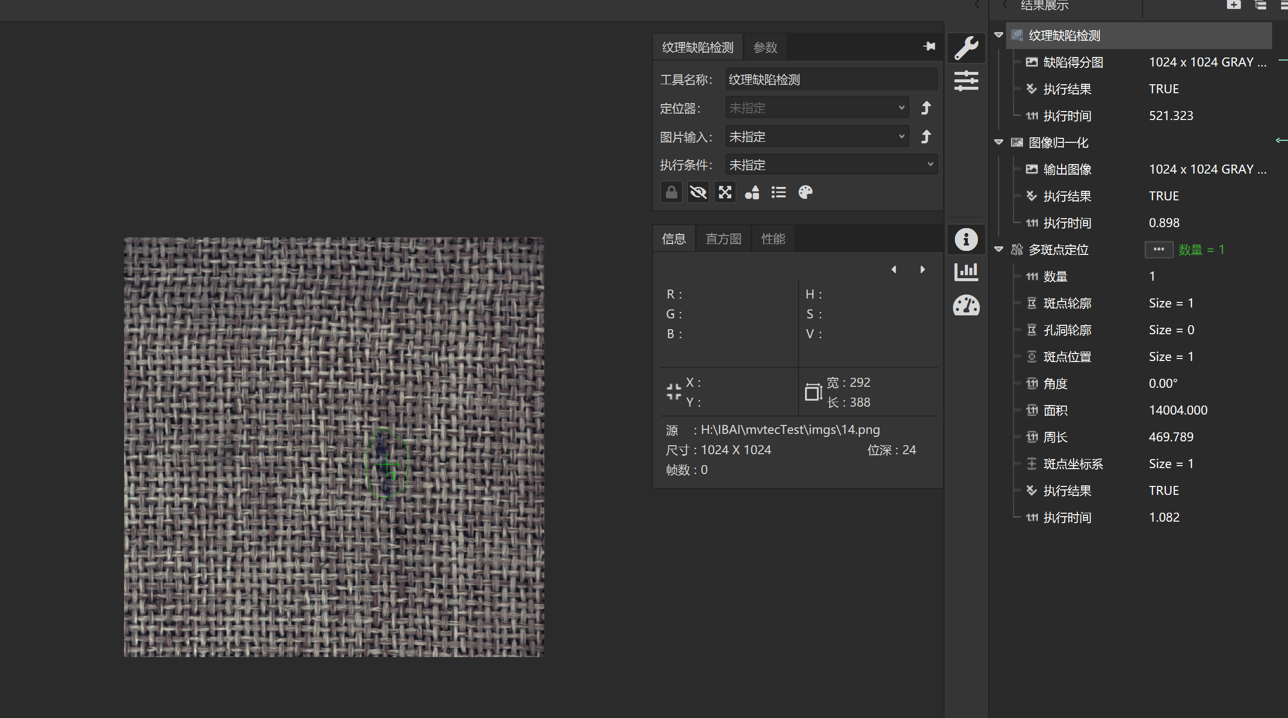Click the ellipsis button beside 多斑点定位
Image resolution: width=1288 pixels, height=718 pixels.
[1158, 249]
